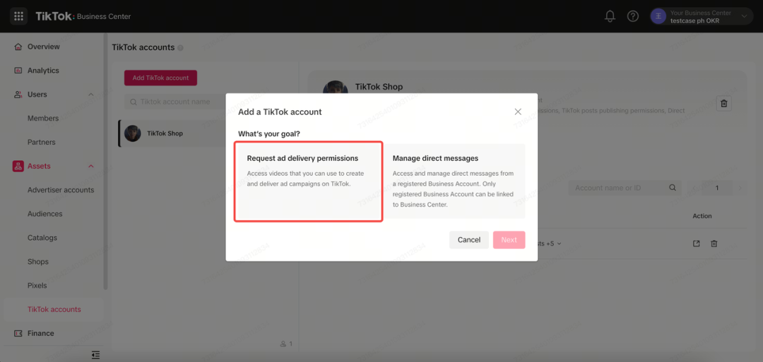Select Request ad delivery permissions option

tap(309, 181)
